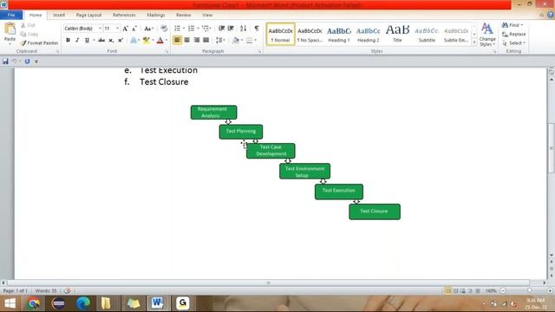Image resolution: width=555 pixels, height=312 pixels.
Task: Apply the Heading 1 style
Action: coord(339,35)
